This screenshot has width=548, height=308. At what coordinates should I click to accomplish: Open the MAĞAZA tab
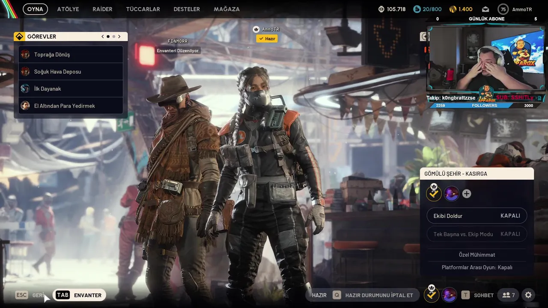coord(227,9)
